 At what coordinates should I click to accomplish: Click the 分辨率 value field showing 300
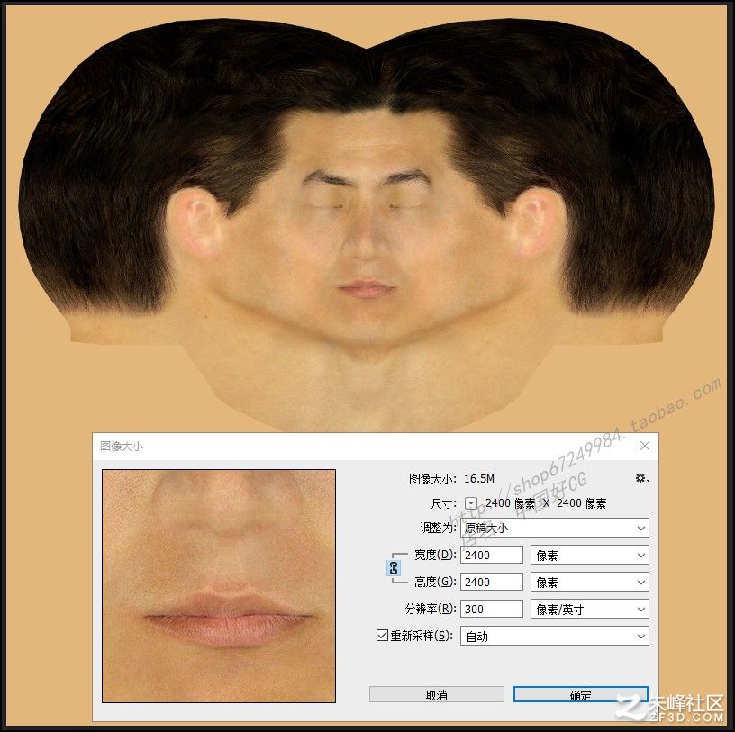pos(492,609)
